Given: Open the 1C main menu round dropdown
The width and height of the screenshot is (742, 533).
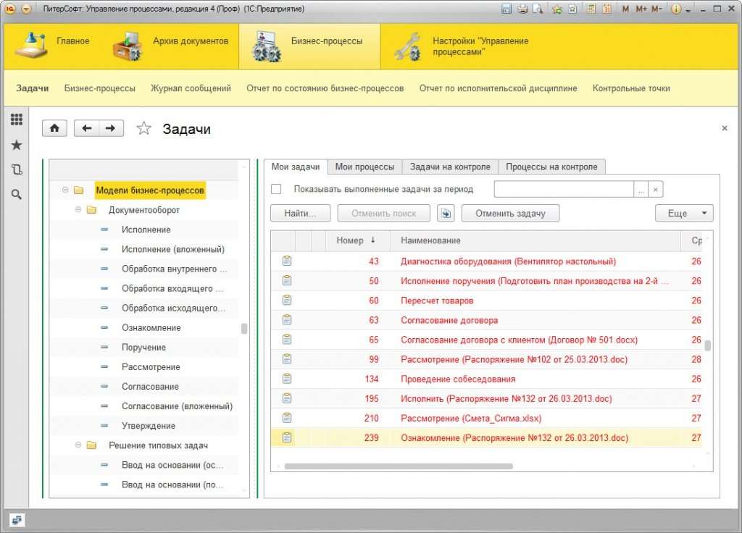Looking at the screenshot, I should pos(26,9).
